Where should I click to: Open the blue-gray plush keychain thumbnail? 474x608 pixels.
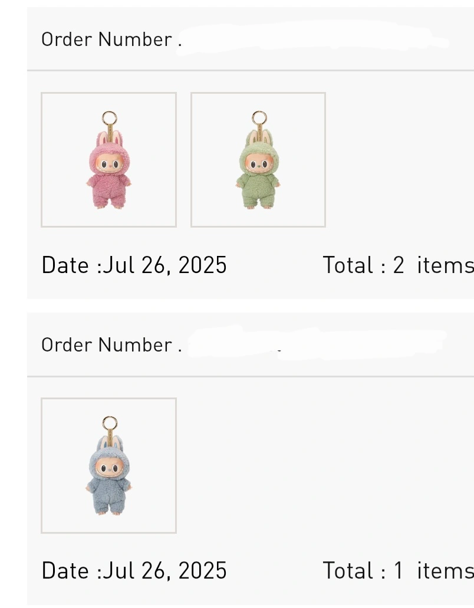(108, 465)
